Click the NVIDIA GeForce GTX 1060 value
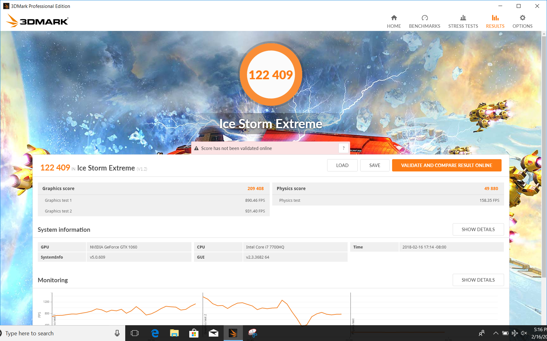Screen dimensions: 547x341 pyautogui.click(x=114, y=247)
